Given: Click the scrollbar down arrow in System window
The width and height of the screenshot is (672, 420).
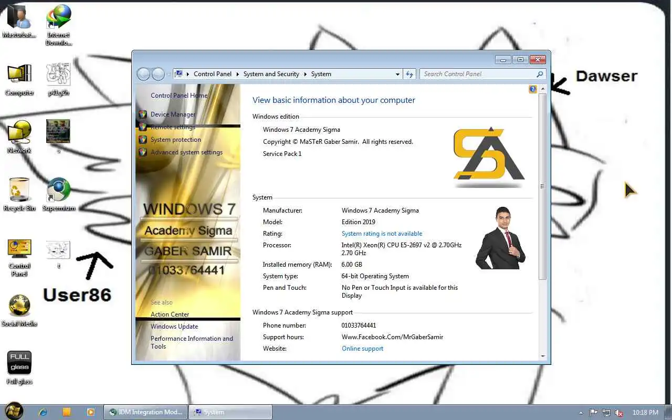Looking at the screenshot, I should [543, 356].
